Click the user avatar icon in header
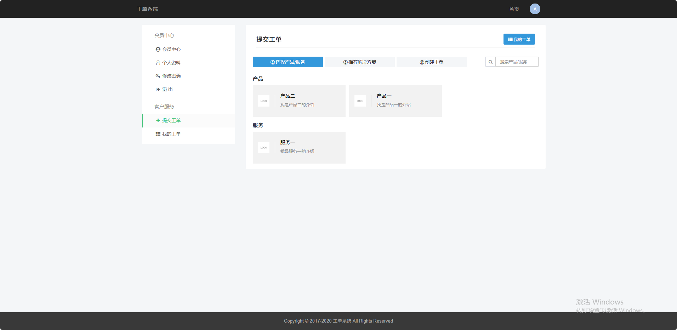Screen dimensions: 677x330 (x=535, y=9)
